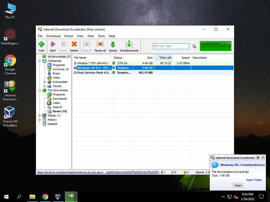Click the search magnifier icon beside find field
The height and width of the screenshot is (202, 270).
click(x=194, y=46)
